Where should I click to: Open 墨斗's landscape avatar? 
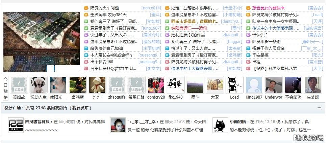tap(195, 85)
